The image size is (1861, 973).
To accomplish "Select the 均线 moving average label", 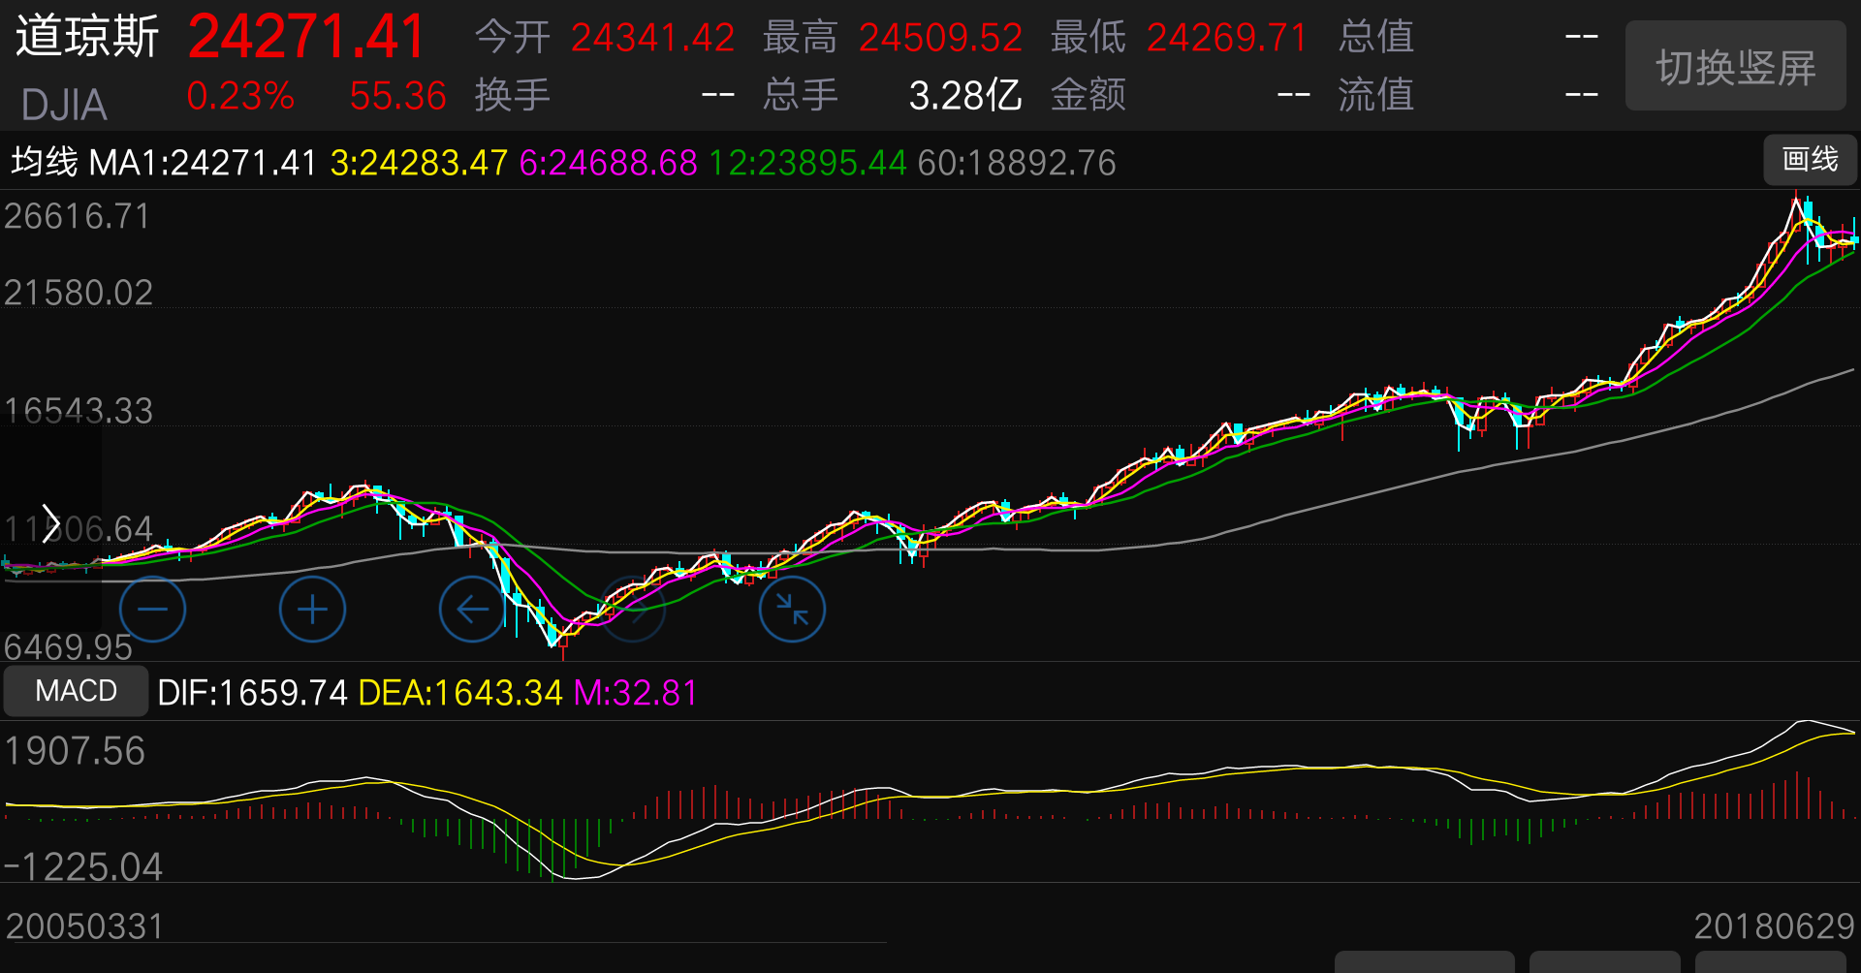I will 45,162.
